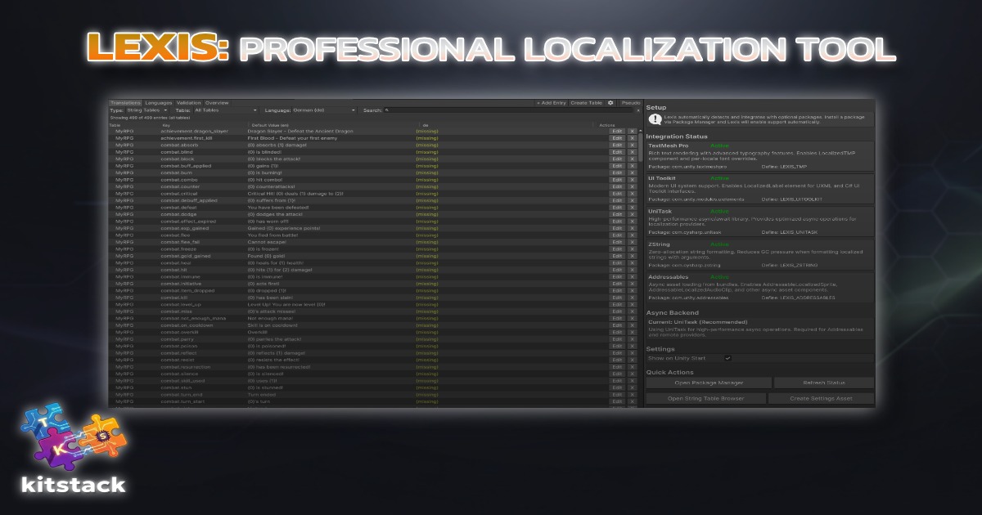Click the "Level Up! You are now level {0}!" text
This screenshot has width=982, height=515.
(x=286, y=305)
